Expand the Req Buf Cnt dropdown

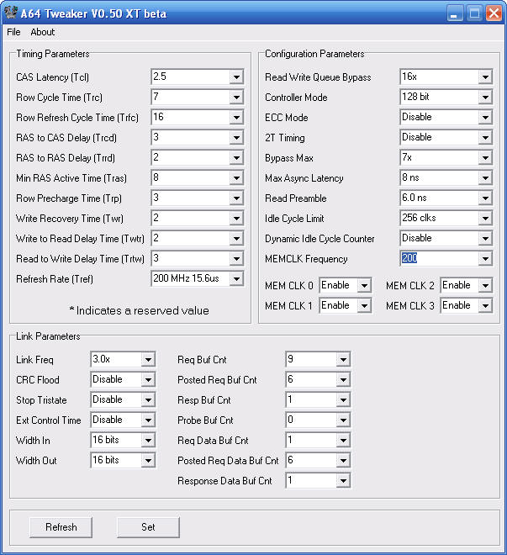tap(343, 360)
